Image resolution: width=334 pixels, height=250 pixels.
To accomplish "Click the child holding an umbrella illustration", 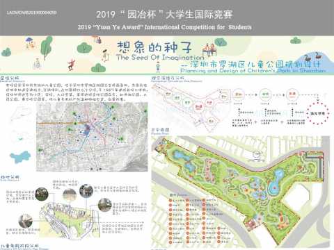I will coord(30,43).
